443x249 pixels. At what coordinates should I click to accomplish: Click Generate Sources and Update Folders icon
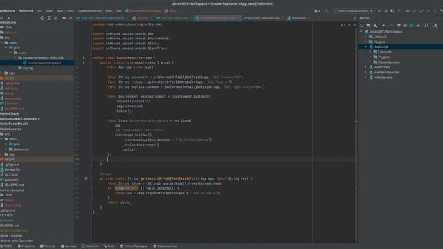coord(368,26)
